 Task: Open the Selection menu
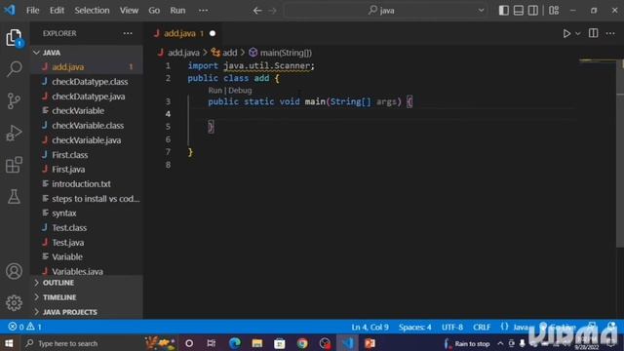[x=92, y=11]
